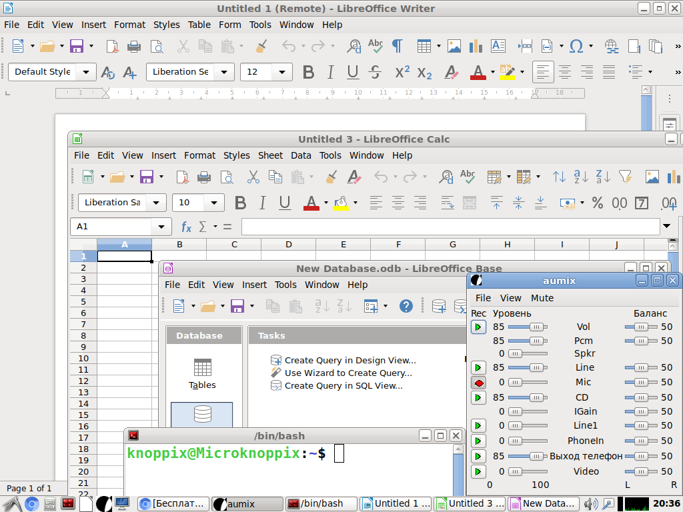Open Calc font size 10 dropdown
The width and height of the screenshot is (683, 512).
pyautogui.click(x=214, y=203)
